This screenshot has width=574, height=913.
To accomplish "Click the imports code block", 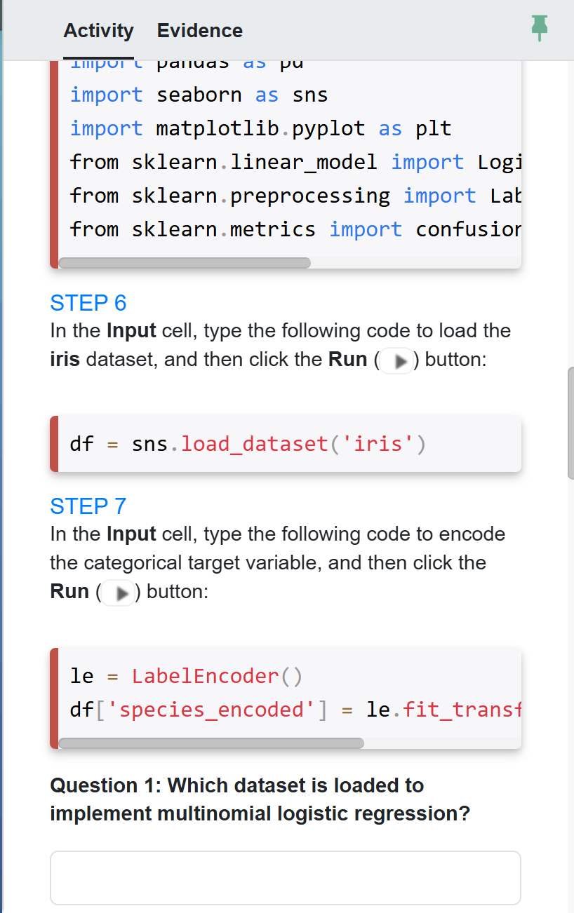I will click(x=281, y=161).
